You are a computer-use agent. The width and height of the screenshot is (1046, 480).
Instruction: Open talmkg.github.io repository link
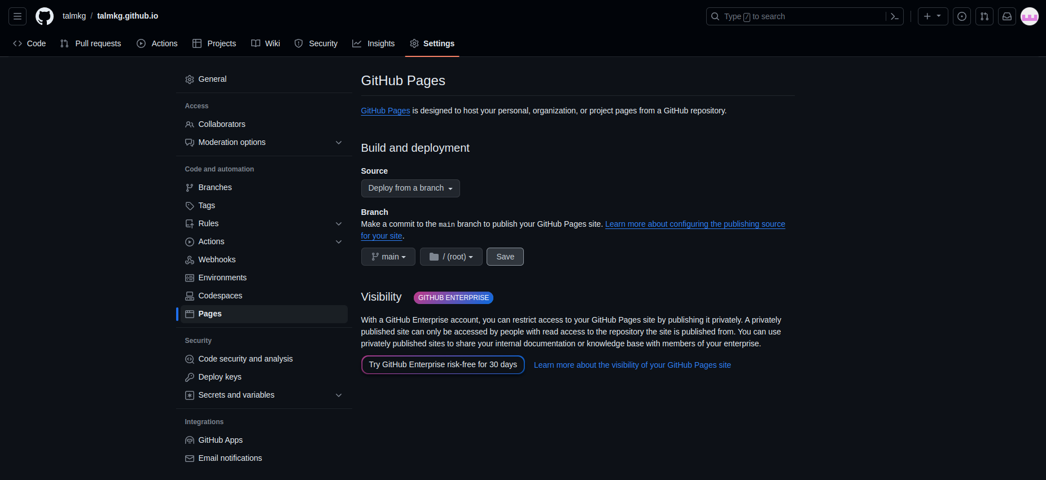coord(128,16)
